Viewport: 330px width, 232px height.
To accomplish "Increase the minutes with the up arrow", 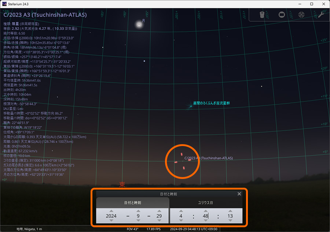I will [205, 211].
